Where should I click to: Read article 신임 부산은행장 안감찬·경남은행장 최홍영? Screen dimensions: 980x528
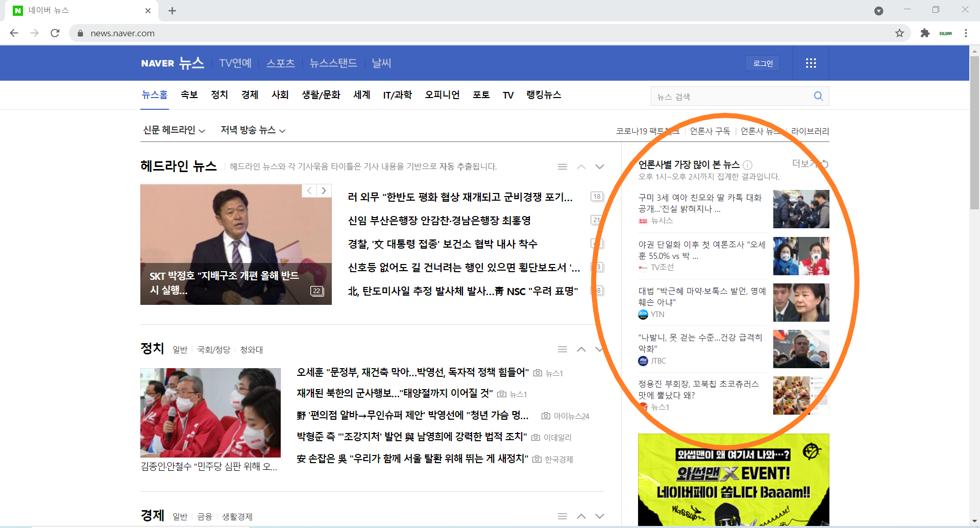click(x=439, y=221)
